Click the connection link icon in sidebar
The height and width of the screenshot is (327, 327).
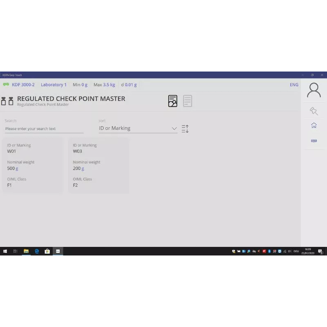pos(314,141)
